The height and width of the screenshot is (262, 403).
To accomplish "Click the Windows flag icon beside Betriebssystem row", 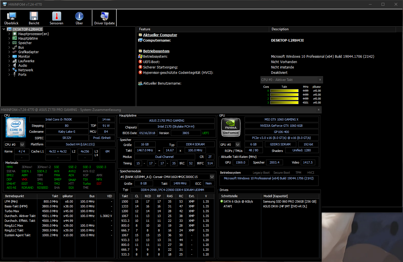I will [x=140, y=57].
